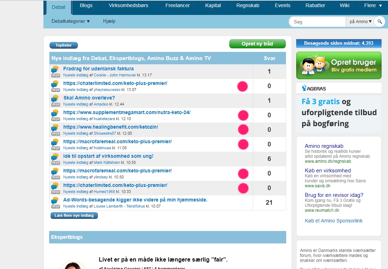388x269 pixels.
Task: Click into the 'Søg' search field
Action: pos(318,22)
